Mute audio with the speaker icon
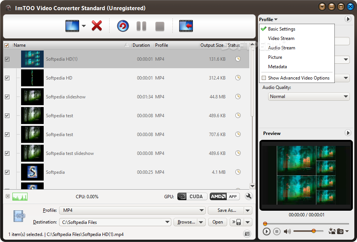The image size is (357, 242). tap(287, 231)
